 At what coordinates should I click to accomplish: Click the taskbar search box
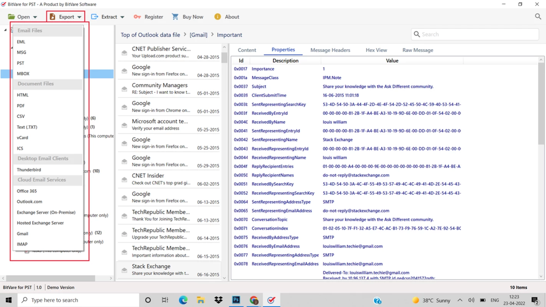(78, 300)
